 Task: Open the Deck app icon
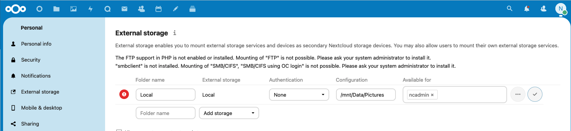click(192, 9)
